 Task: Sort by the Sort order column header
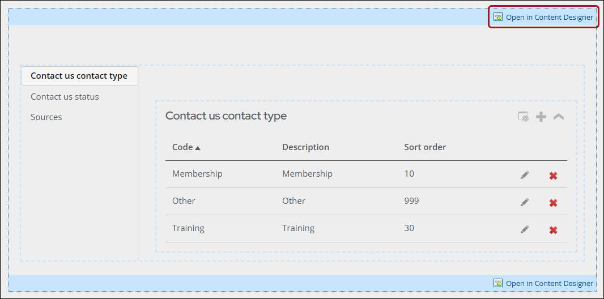[425, 147]
